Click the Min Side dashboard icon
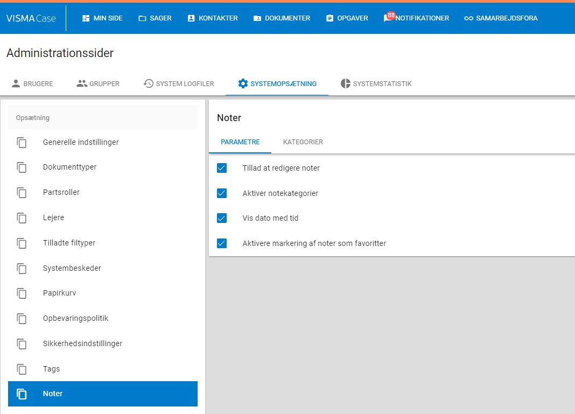Screen dimensions: 575x414 pyautogui.click(x=86, y=18)
